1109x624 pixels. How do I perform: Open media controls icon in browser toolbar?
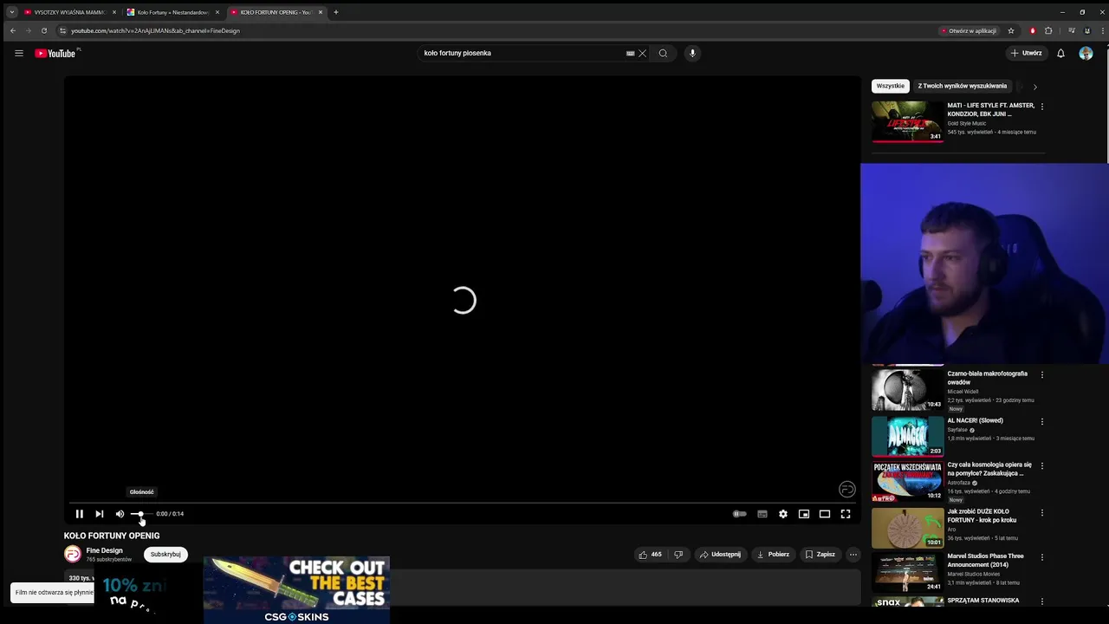coord(1072,31)
